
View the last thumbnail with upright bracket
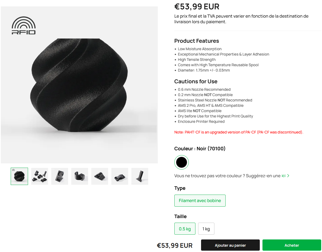[x=140, y=176]
